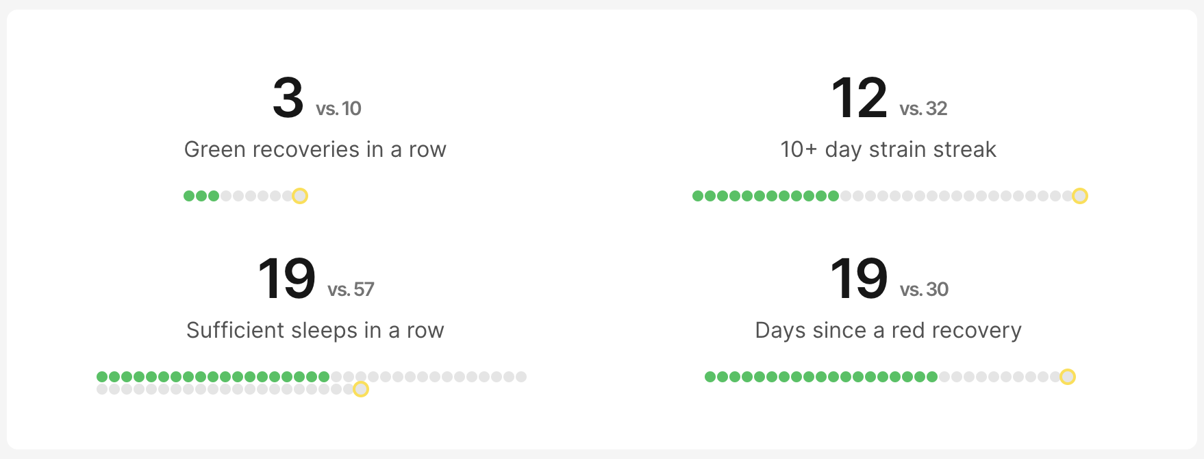This screenshot has width=1204, height=459.
Task: Click the vs. 57 comparison text
Action: pyautogui.click(x=351, y=290)
